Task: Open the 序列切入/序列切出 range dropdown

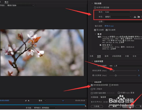Action: [x=45, y=108]
